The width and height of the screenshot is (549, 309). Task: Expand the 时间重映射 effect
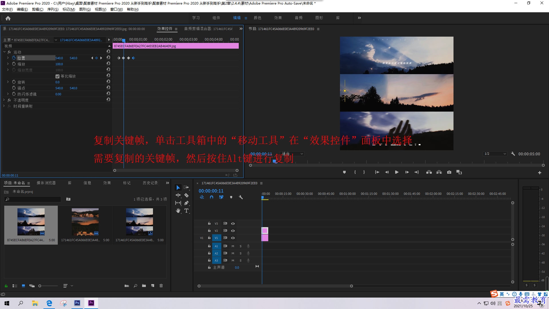[x=4, y=106]
